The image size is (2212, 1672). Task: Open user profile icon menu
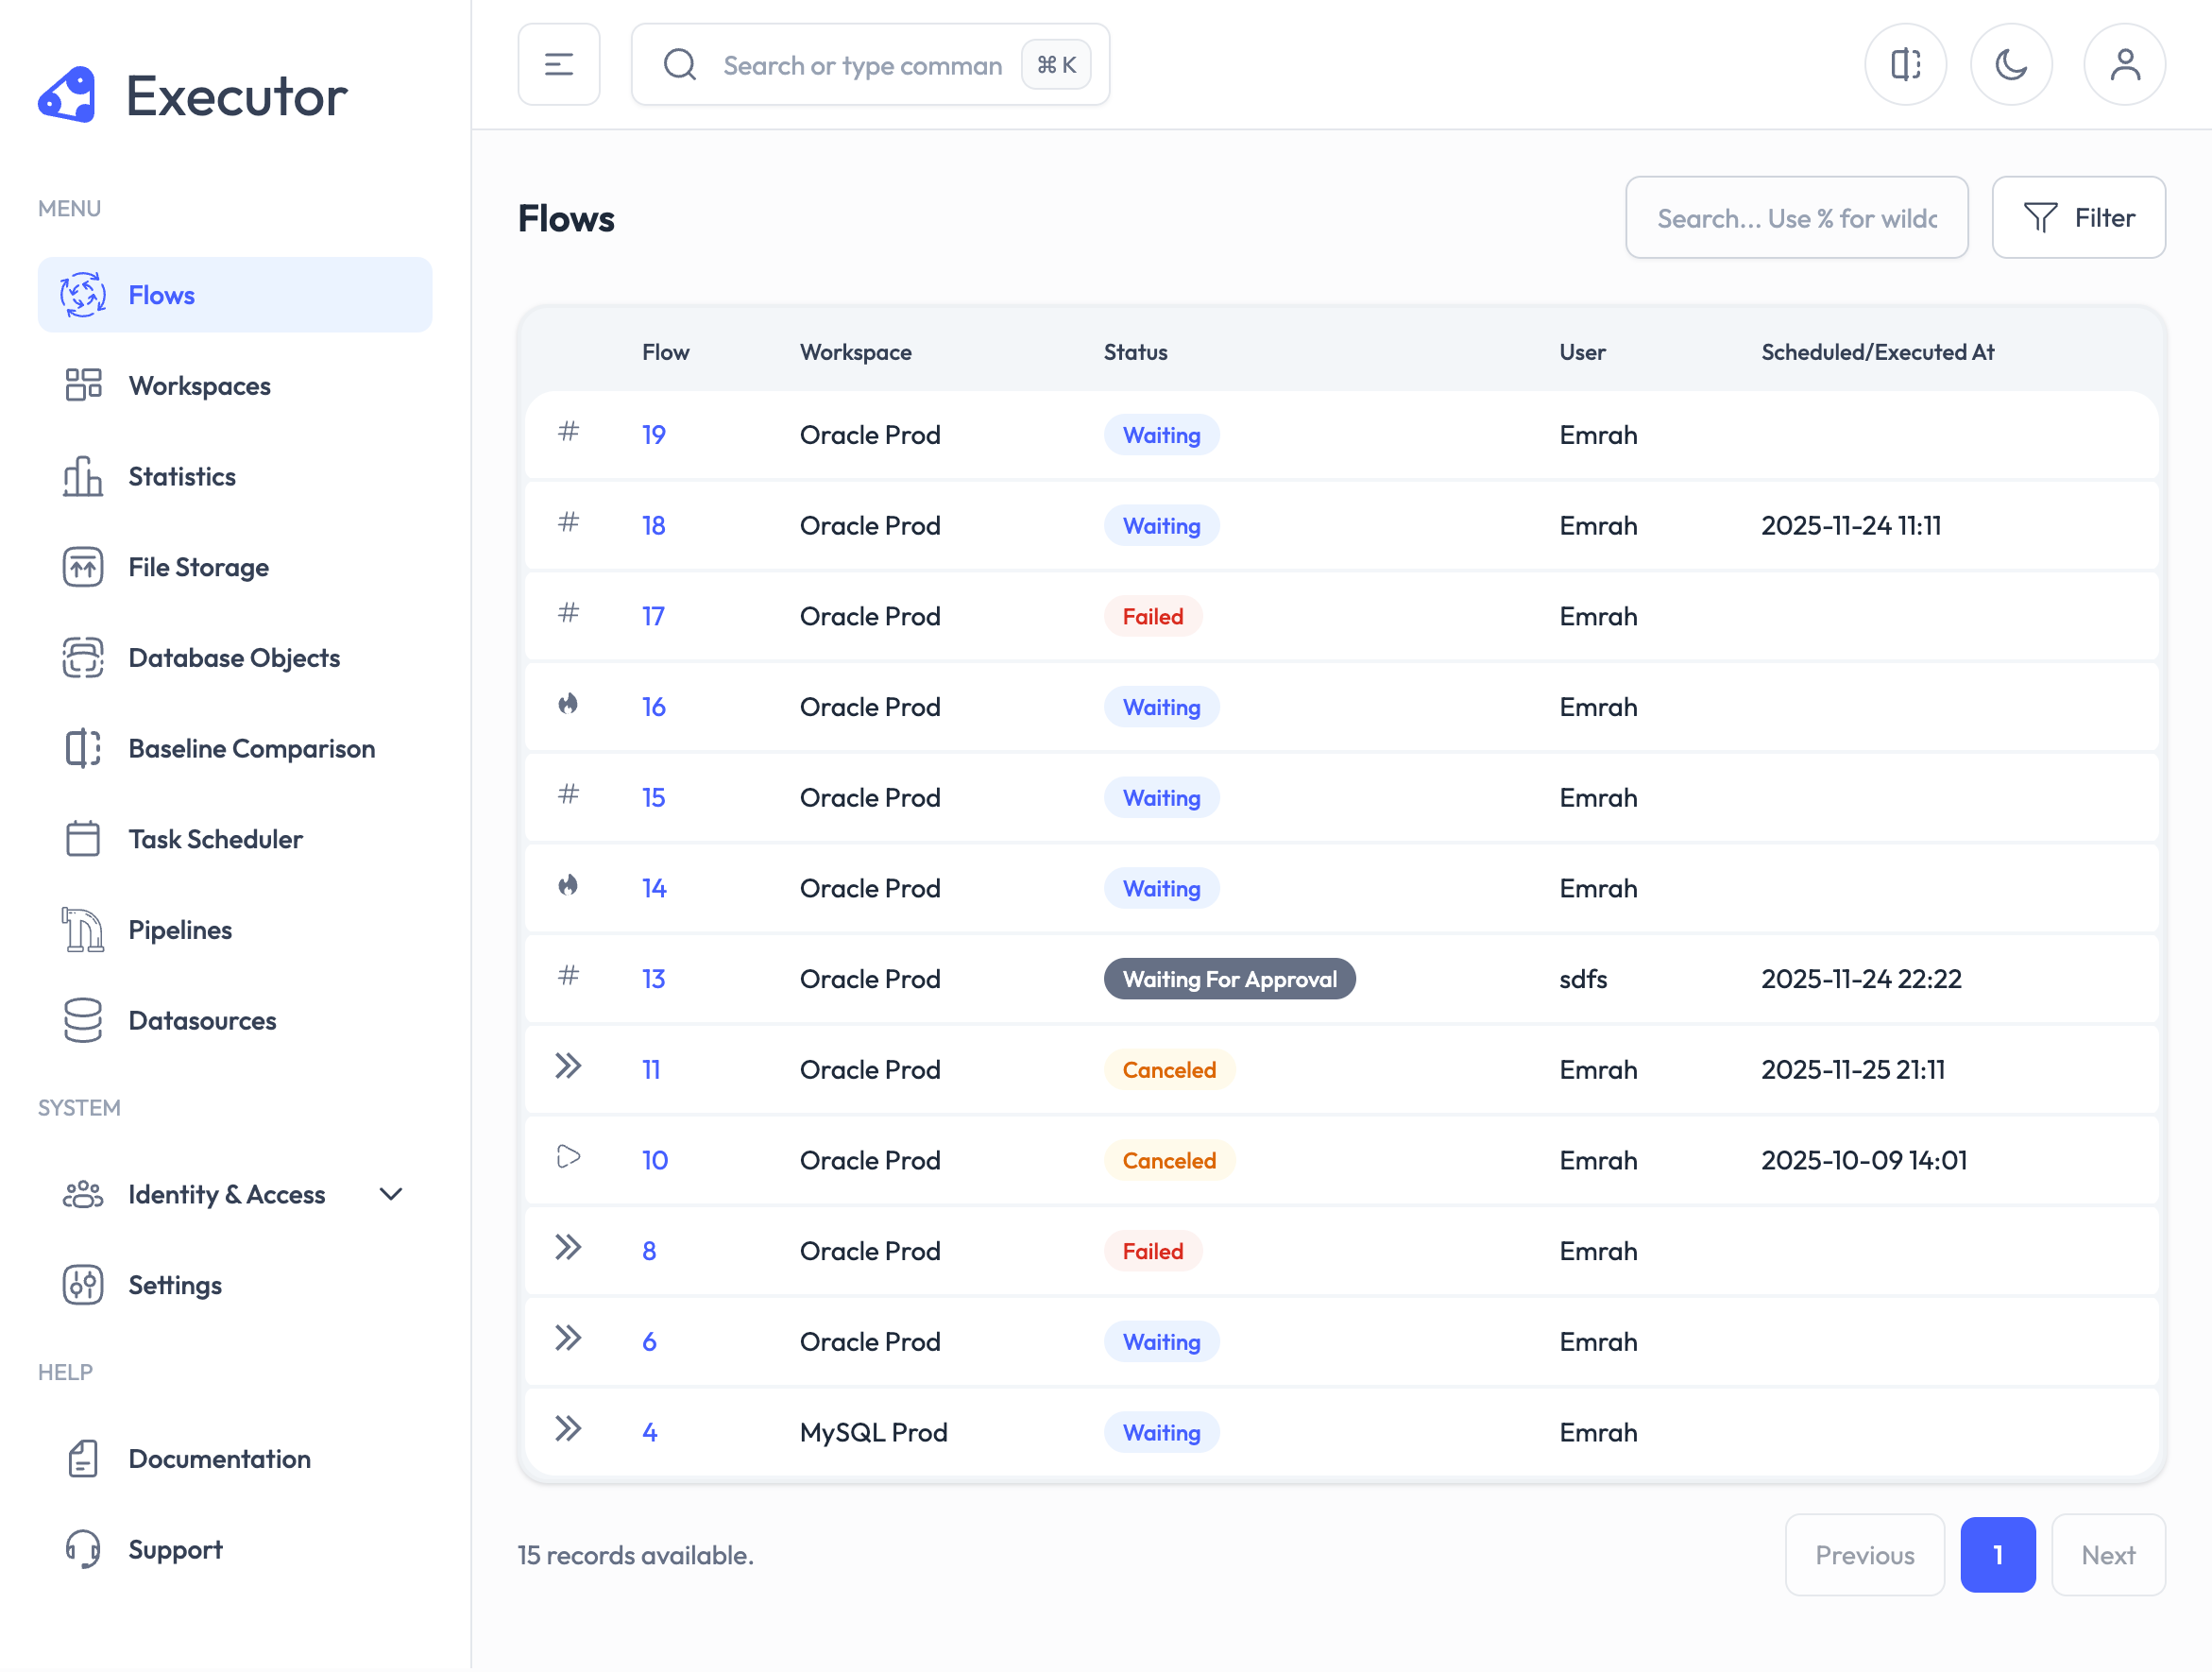[2124, 65]
